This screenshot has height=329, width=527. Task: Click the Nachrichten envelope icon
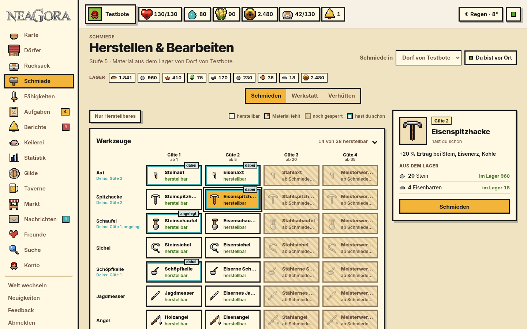tap(14, 219)
